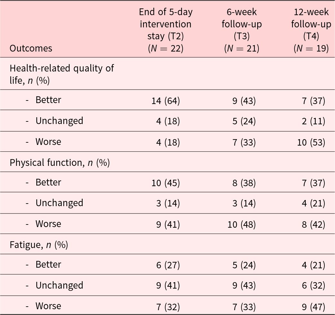Image resolution: width=335 pixels, height=315 pixels.
Task: Click Worse label under Fatigue
Action: (x=48, y=306)
